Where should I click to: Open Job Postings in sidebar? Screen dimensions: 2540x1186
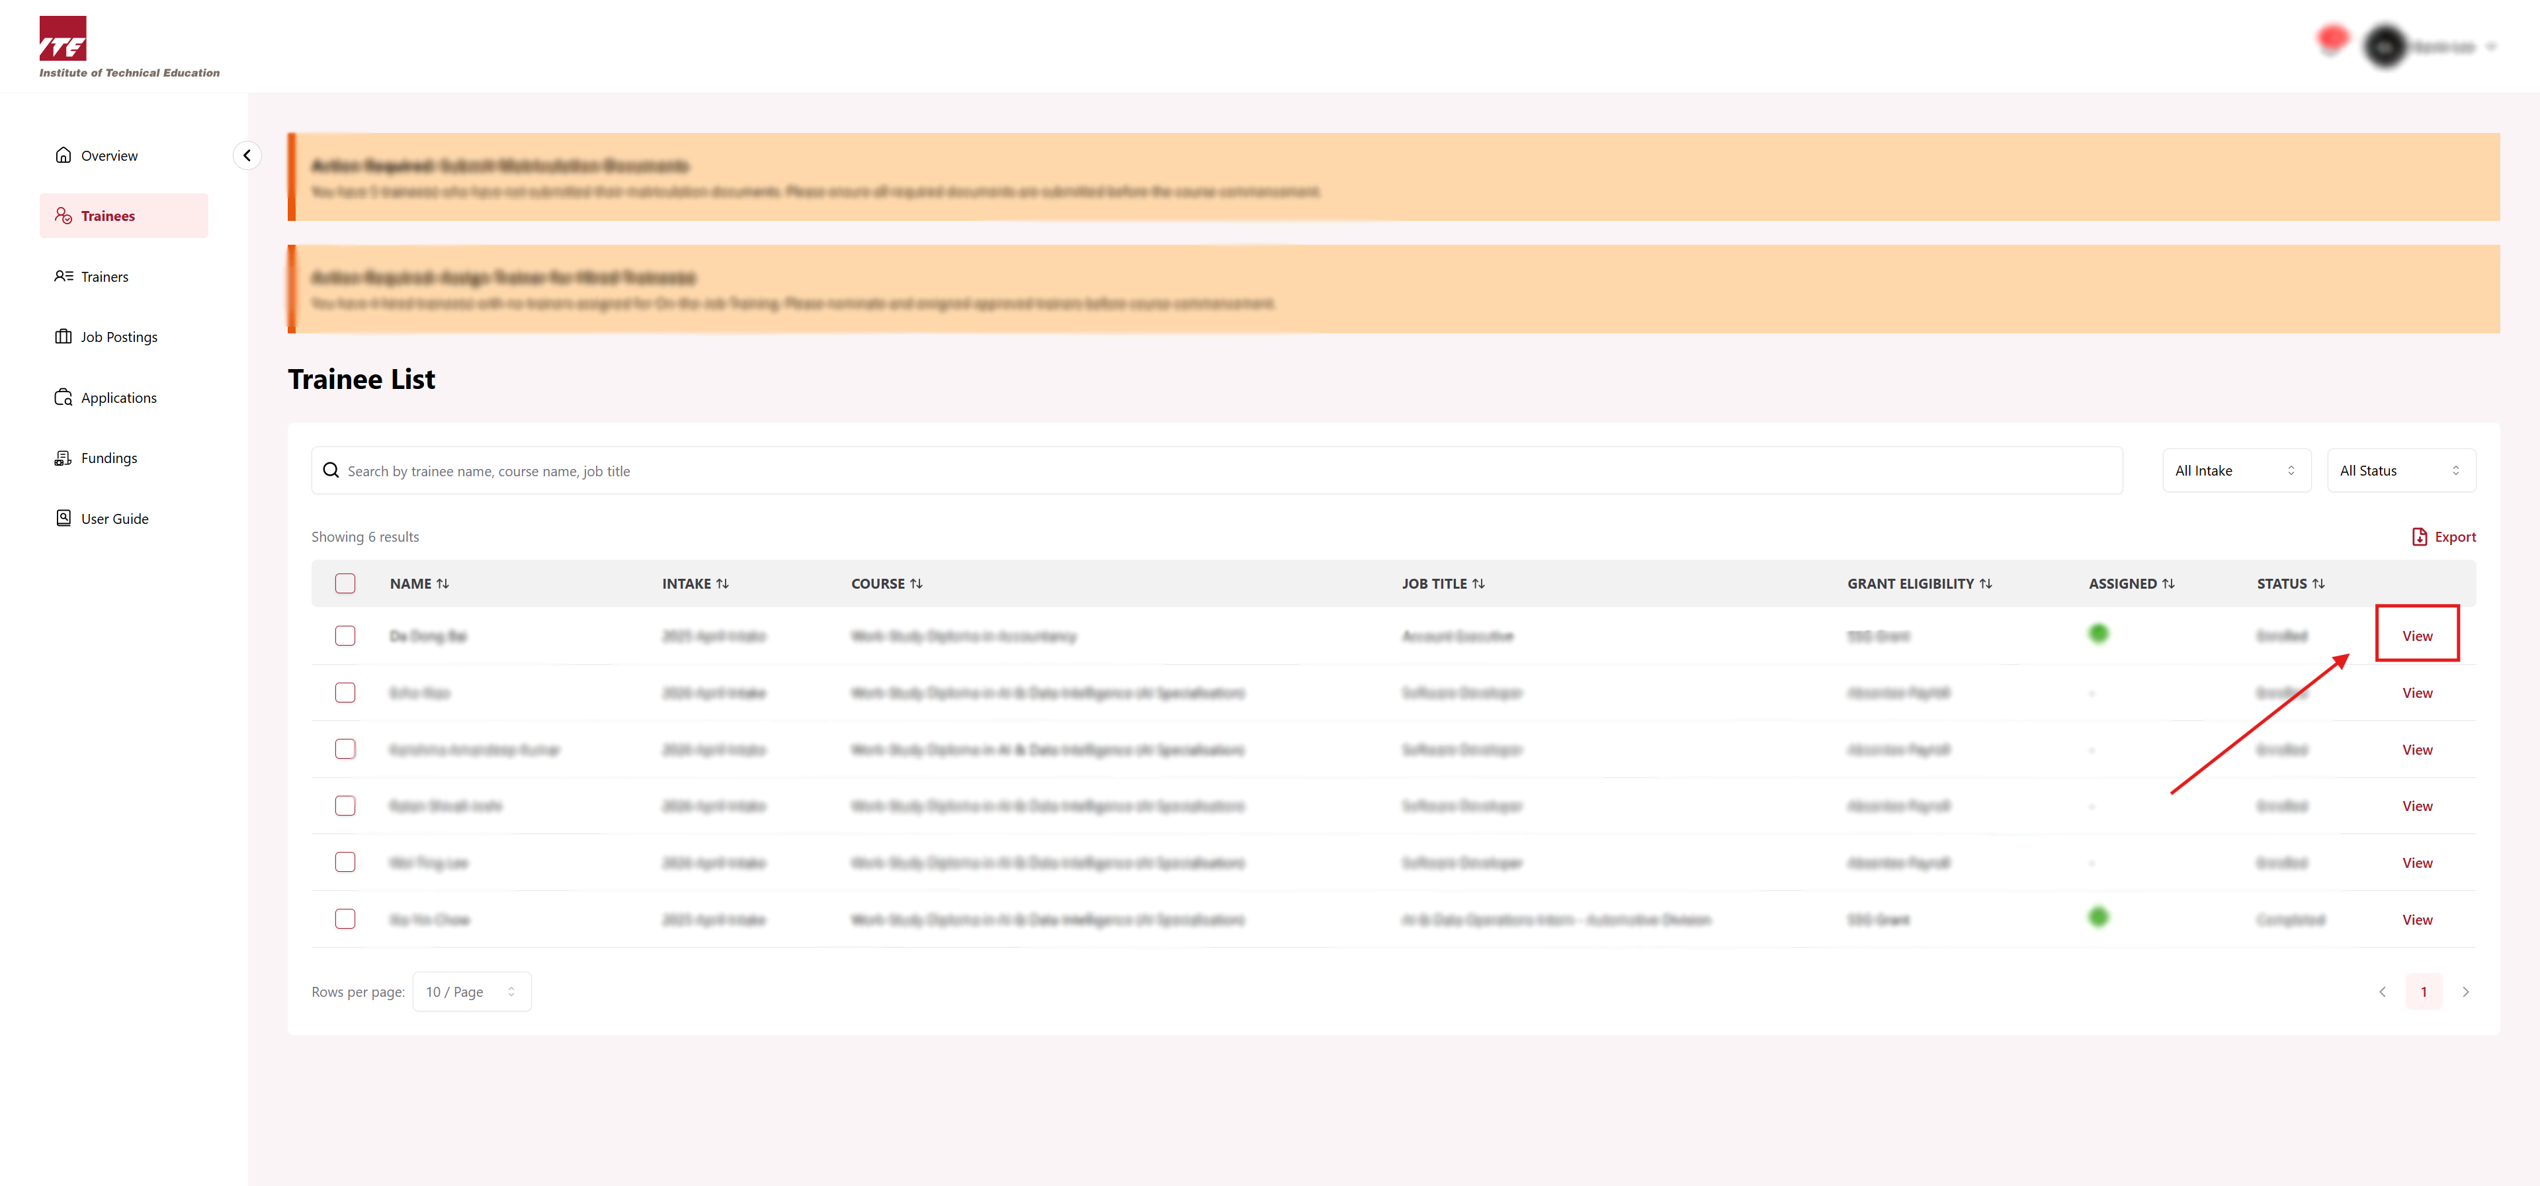pos(118,337)
